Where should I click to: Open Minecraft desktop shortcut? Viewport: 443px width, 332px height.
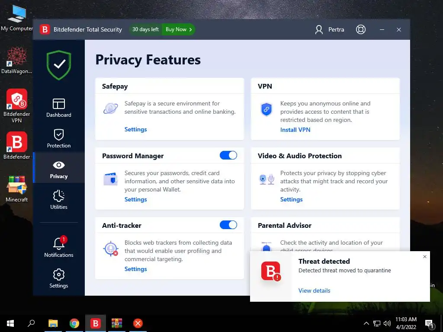coord(17,188)
